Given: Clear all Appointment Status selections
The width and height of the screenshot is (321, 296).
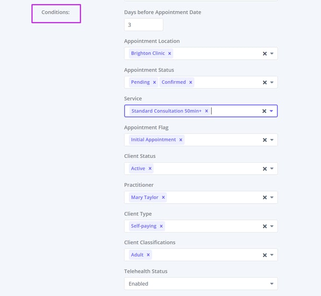Looking at the screenshot, I should (264, 82).
